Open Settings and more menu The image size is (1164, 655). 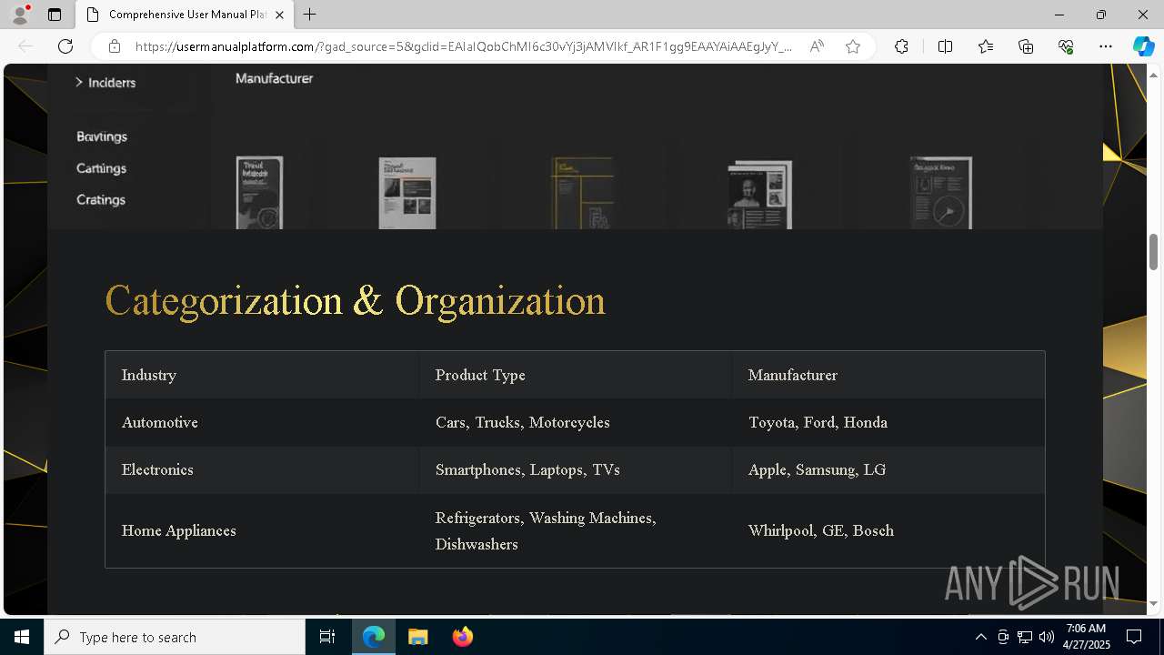tap(1106, 46)
